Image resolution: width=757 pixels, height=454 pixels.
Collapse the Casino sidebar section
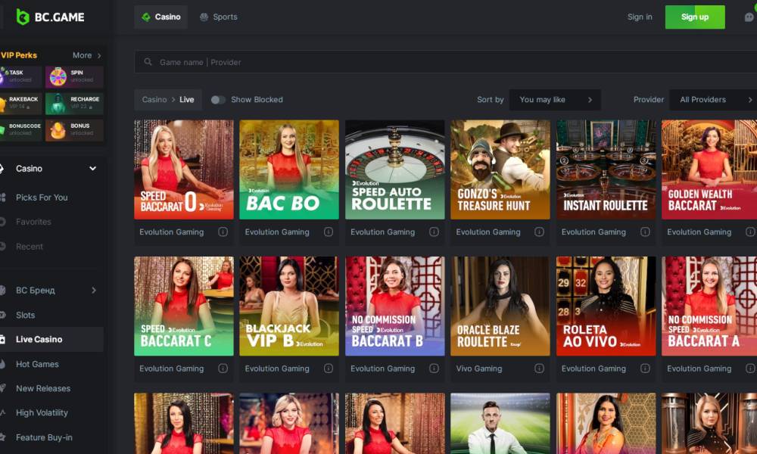(92, 169)
